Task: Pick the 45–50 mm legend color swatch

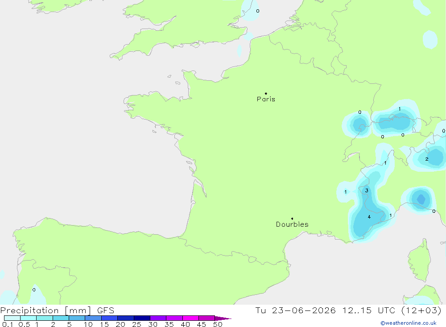Action: [206, 318]
